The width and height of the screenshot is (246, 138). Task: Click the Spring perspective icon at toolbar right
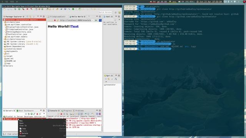tap(119, 13)
